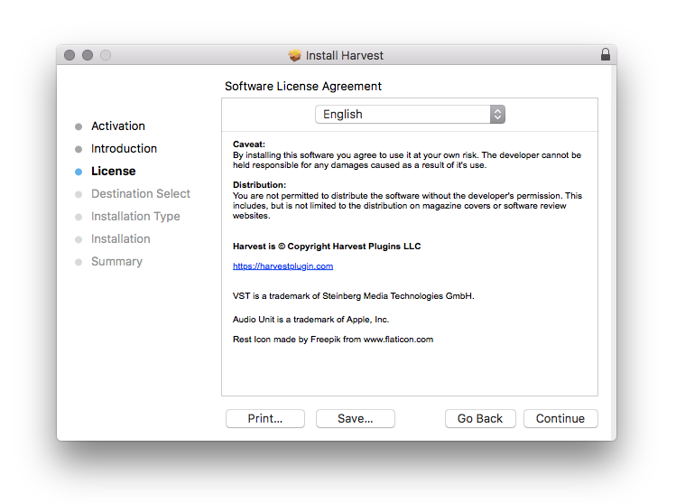Click the Caveat: heading
This screenshot has height=503, width=676.
click(x=249, y=144)
